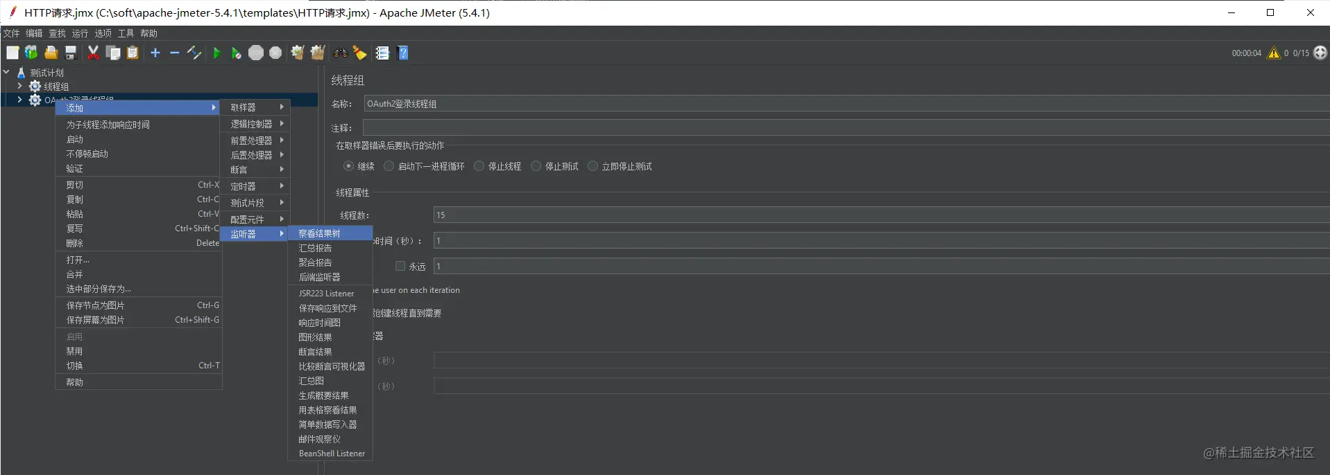
Task: Click the 注释 input field
Action: tap(846, 127)
